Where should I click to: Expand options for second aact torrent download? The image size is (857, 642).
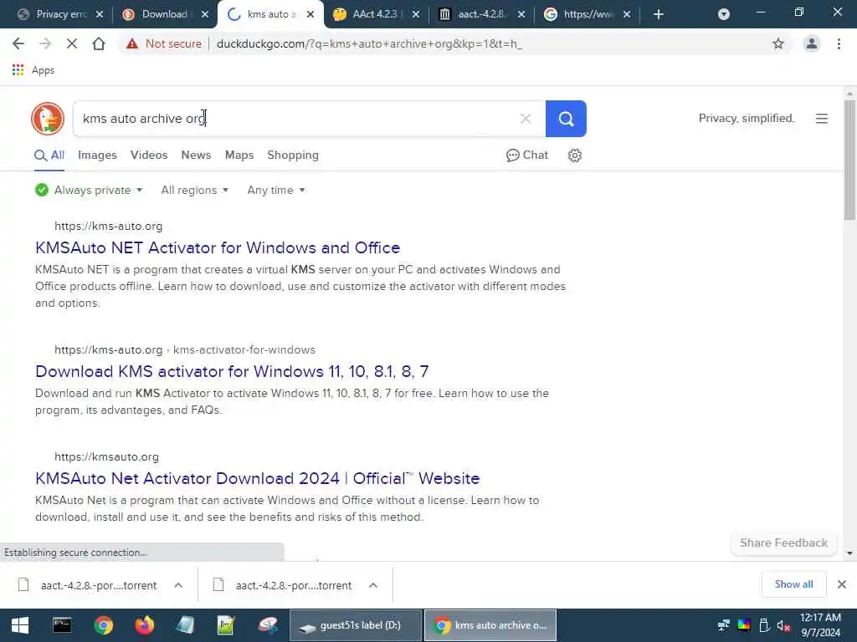373,585
